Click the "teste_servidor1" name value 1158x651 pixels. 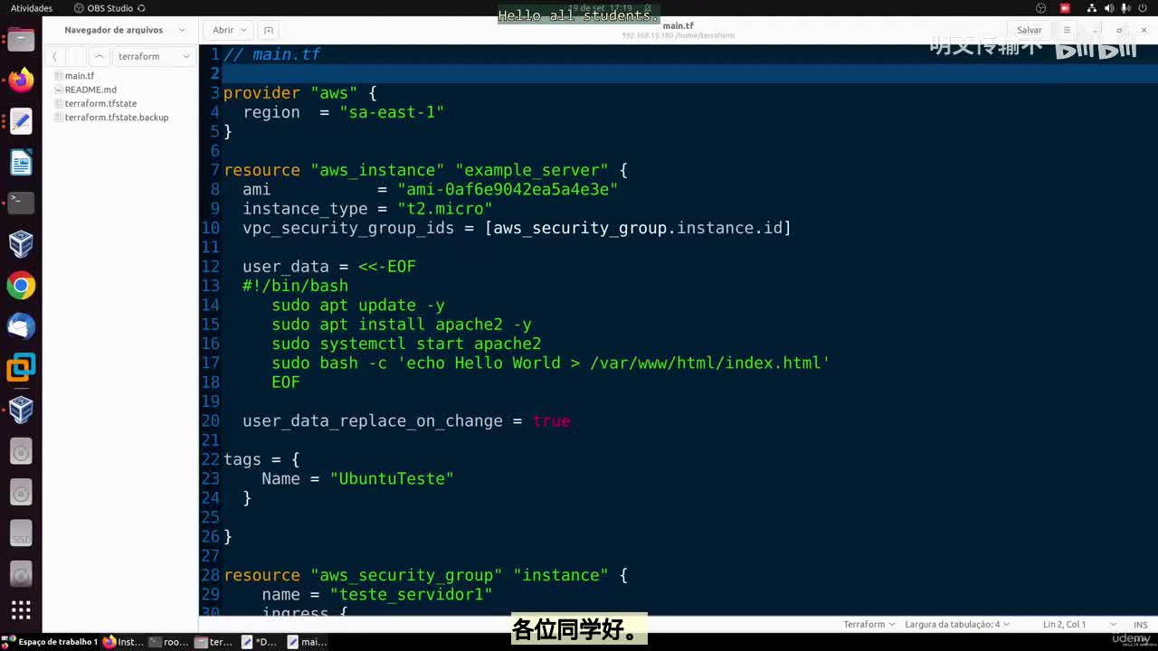tap(411, 594)
